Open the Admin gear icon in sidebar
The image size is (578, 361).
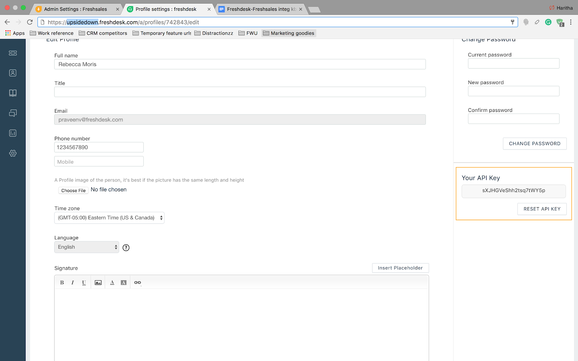click(13, 153)
